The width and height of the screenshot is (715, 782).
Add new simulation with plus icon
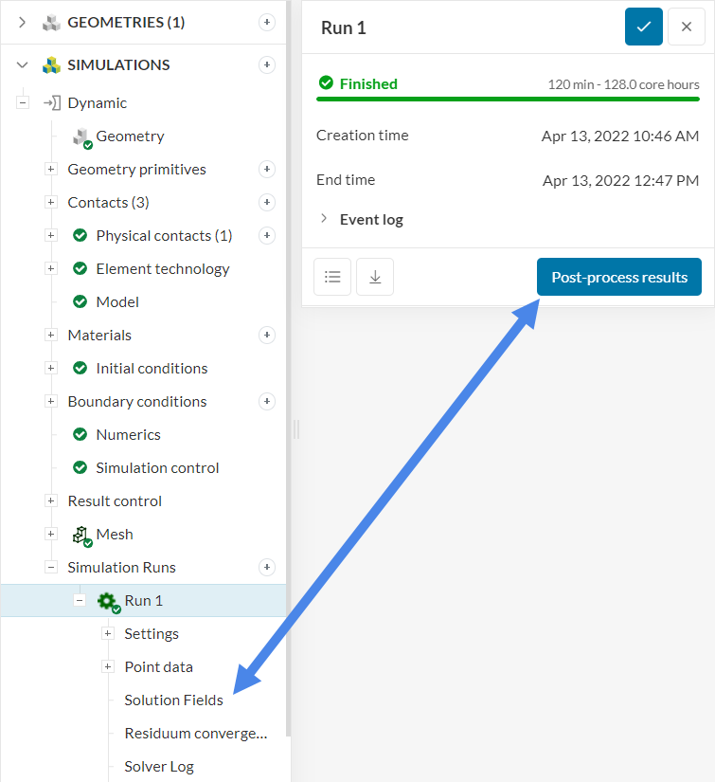pyautogui.click(x=267, y=65)
